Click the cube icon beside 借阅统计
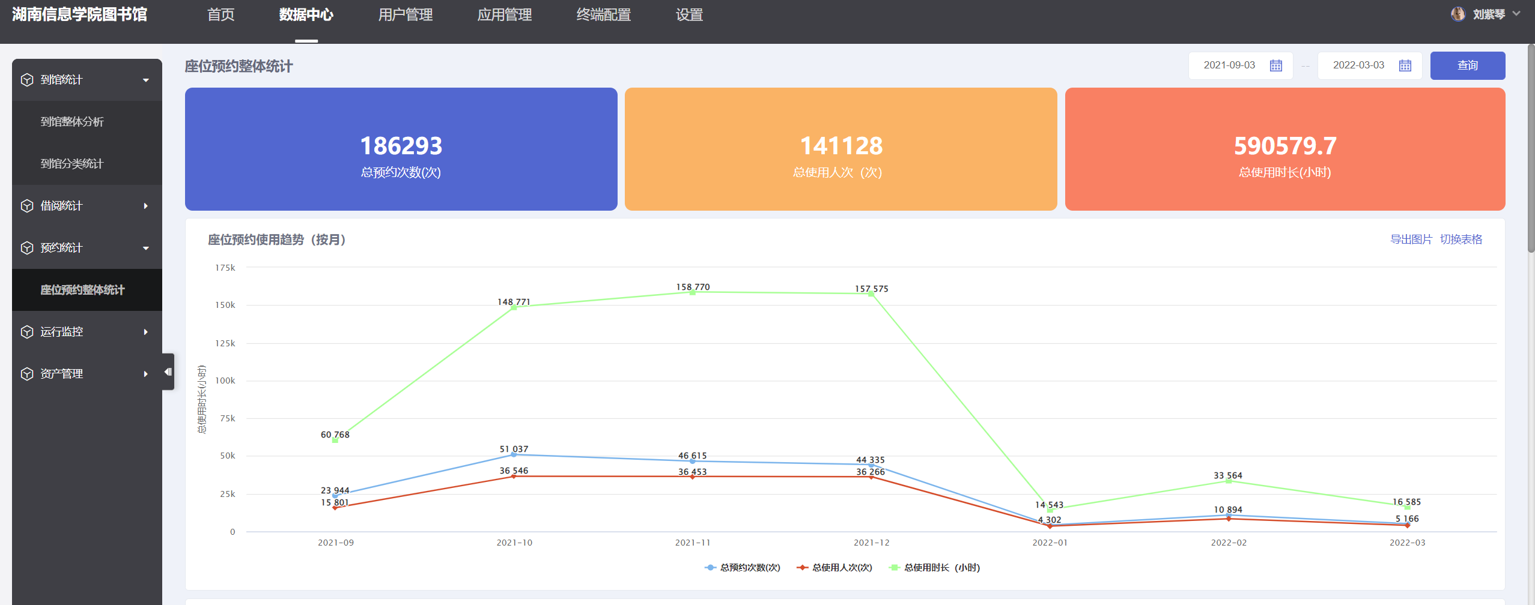The height and width of the screenshot is (605, 1535). pos(27,206)
